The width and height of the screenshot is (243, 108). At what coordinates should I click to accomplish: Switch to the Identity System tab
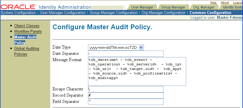[231, 7]
